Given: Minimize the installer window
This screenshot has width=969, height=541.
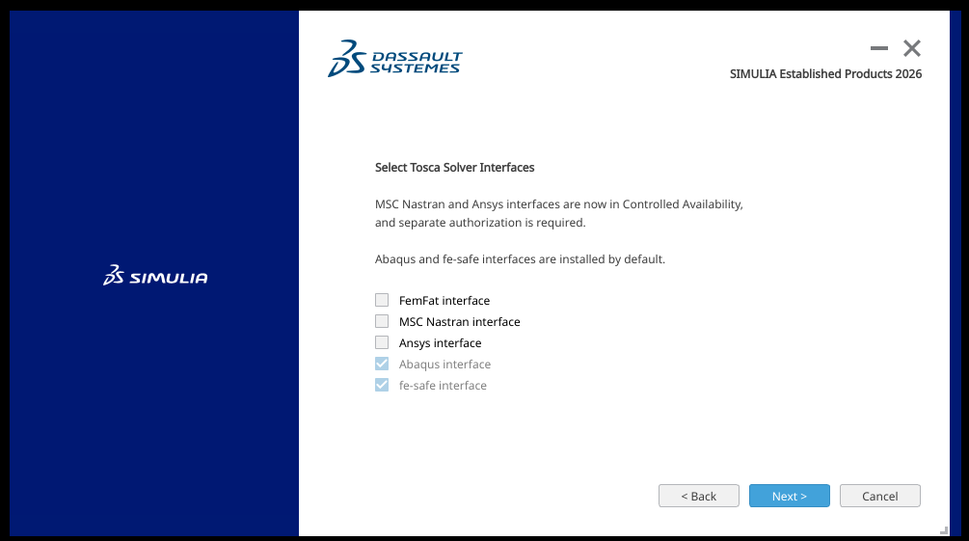Looking at the screenshot, I should coord(878,48).
